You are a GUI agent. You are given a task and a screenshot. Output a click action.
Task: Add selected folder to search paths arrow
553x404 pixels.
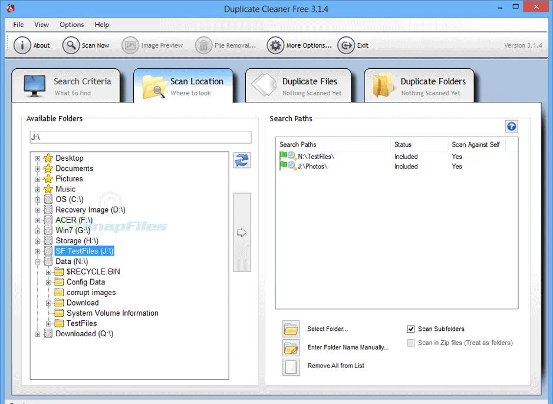tap(242, 233)
